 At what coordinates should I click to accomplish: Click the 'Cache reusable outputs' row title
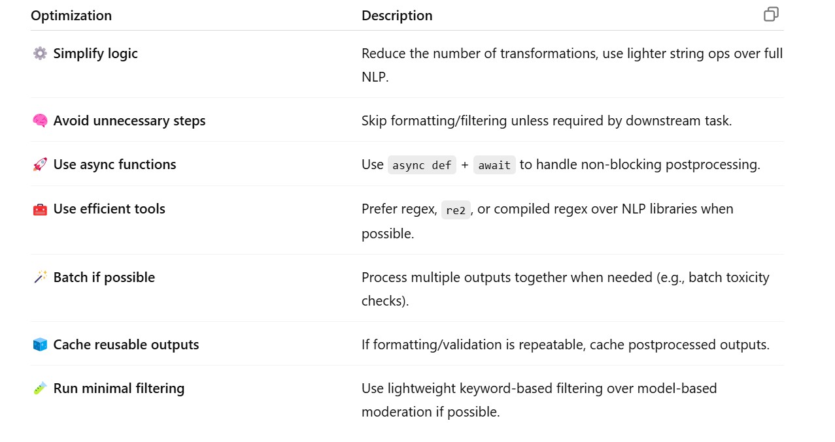tap(126, 345)
